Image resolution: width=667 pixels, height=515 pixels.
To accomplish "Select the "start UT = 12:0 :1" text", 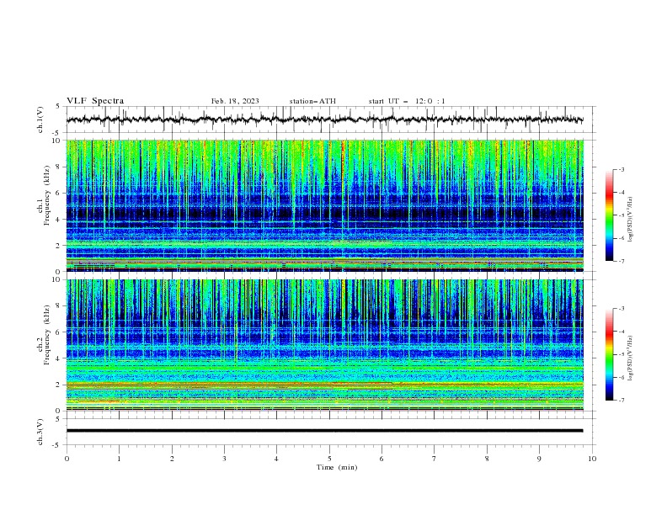I will click(407, 101).
